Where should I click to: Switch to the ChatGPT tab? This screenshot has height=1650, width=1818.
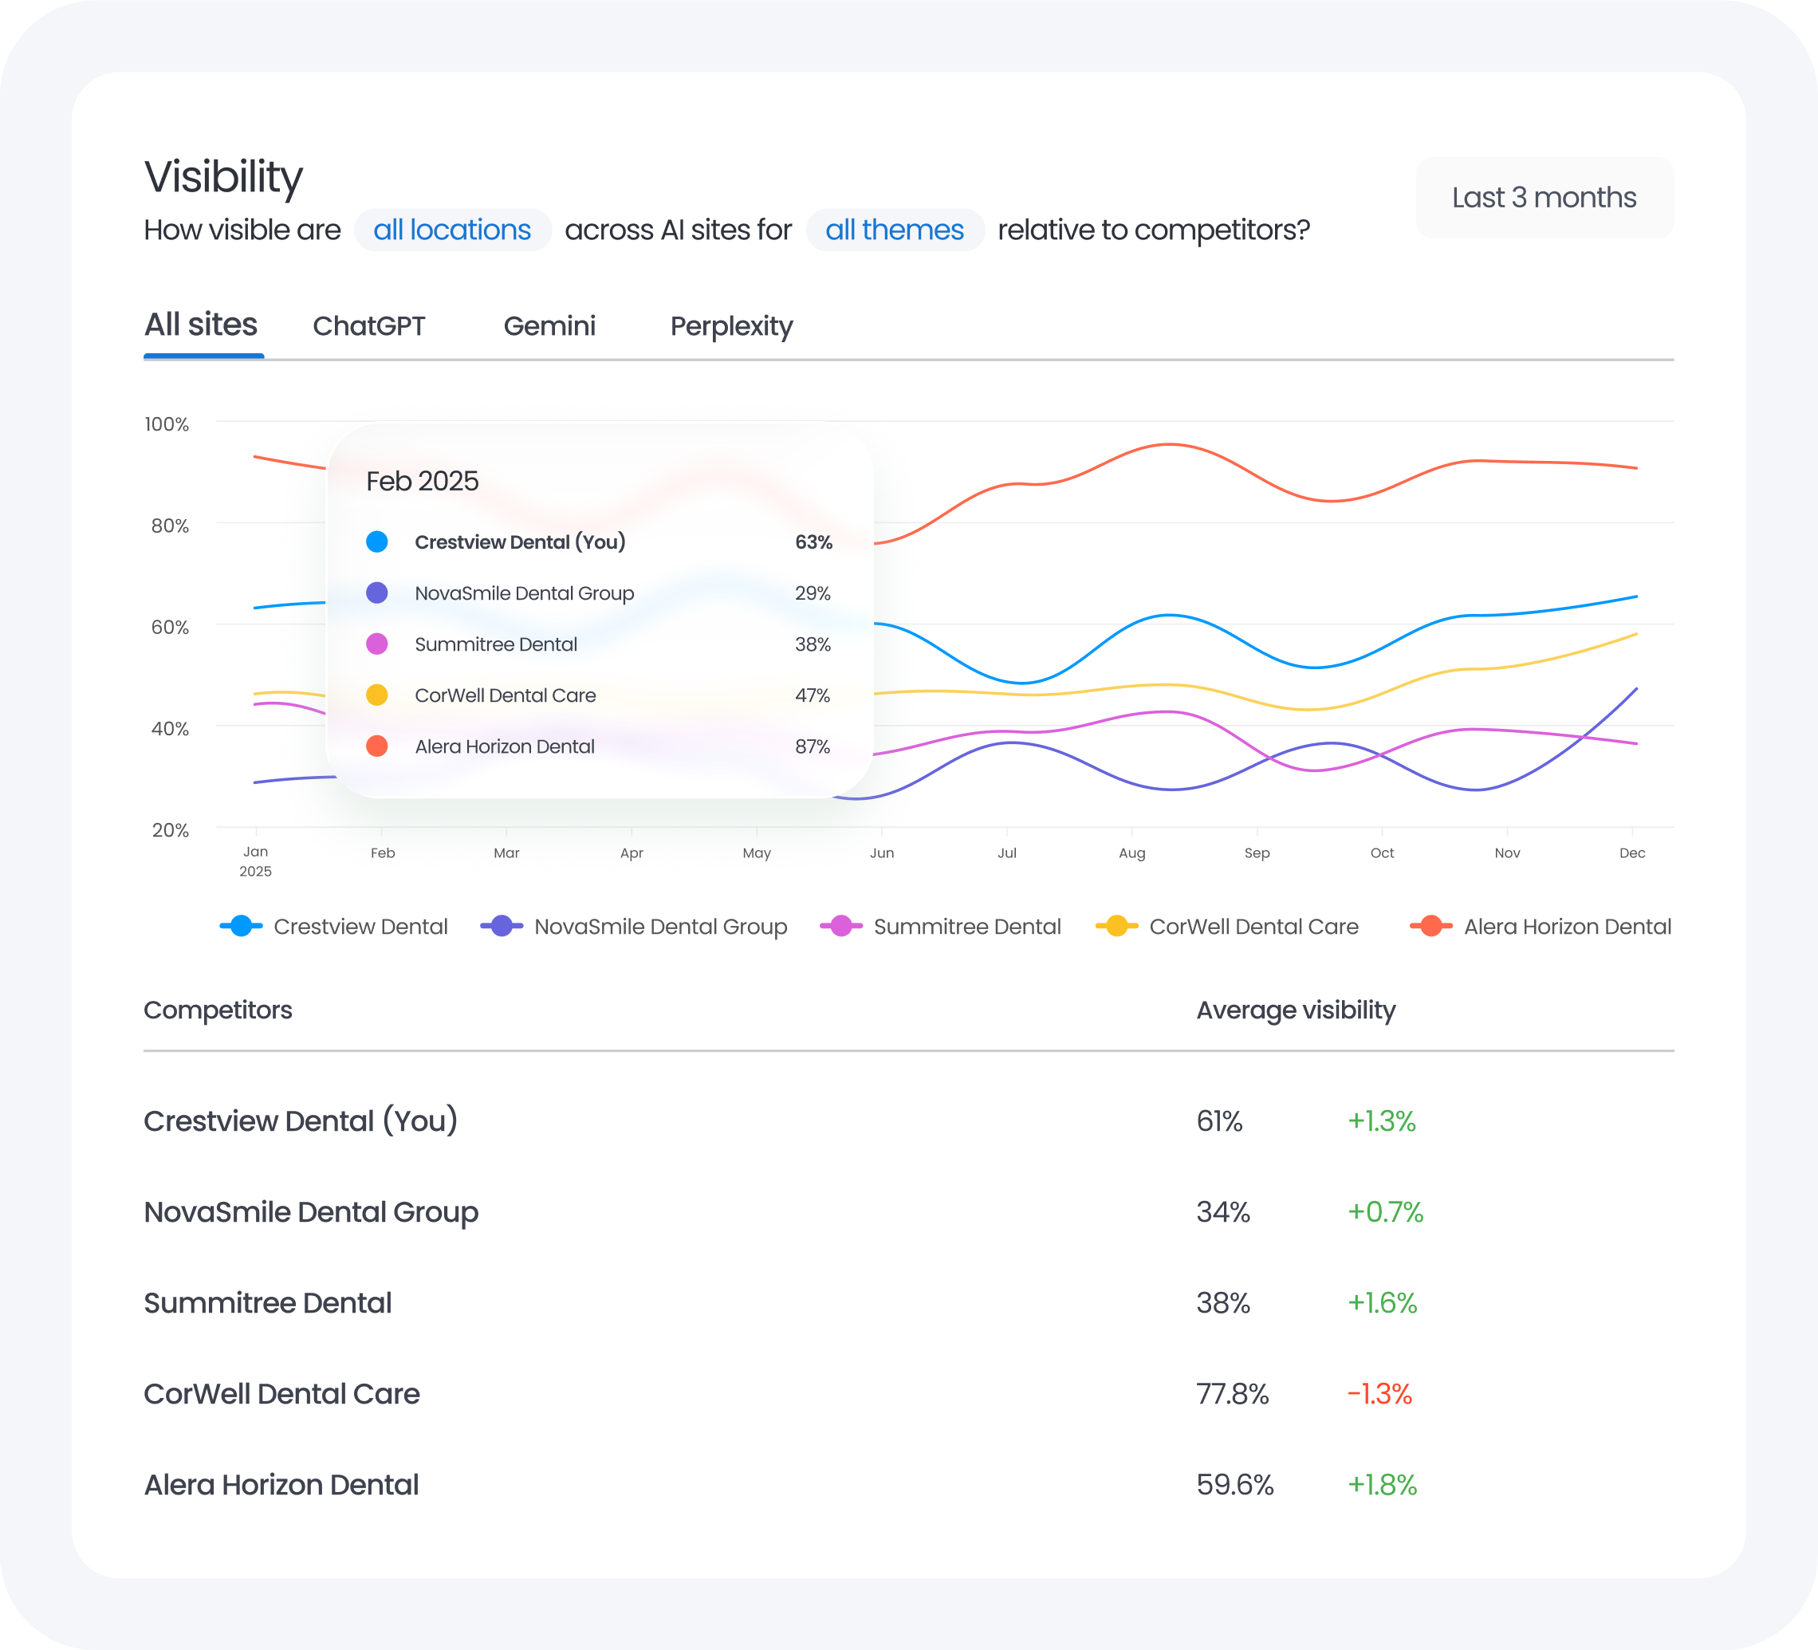click(x=370, y=325)
